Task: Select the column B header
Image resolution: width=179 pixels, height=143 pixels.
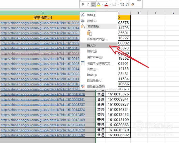Action: pyautogui.click(x=43, y=13)
